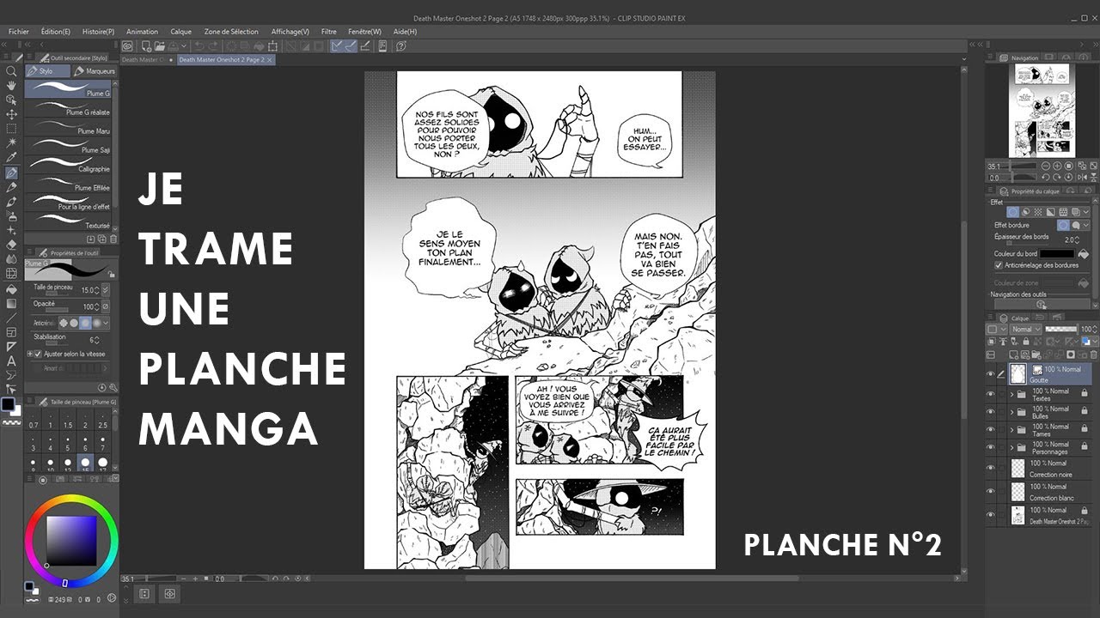Hide the Tames layer folder
This screenshot has width=1100, height=618.
[990, 430]
